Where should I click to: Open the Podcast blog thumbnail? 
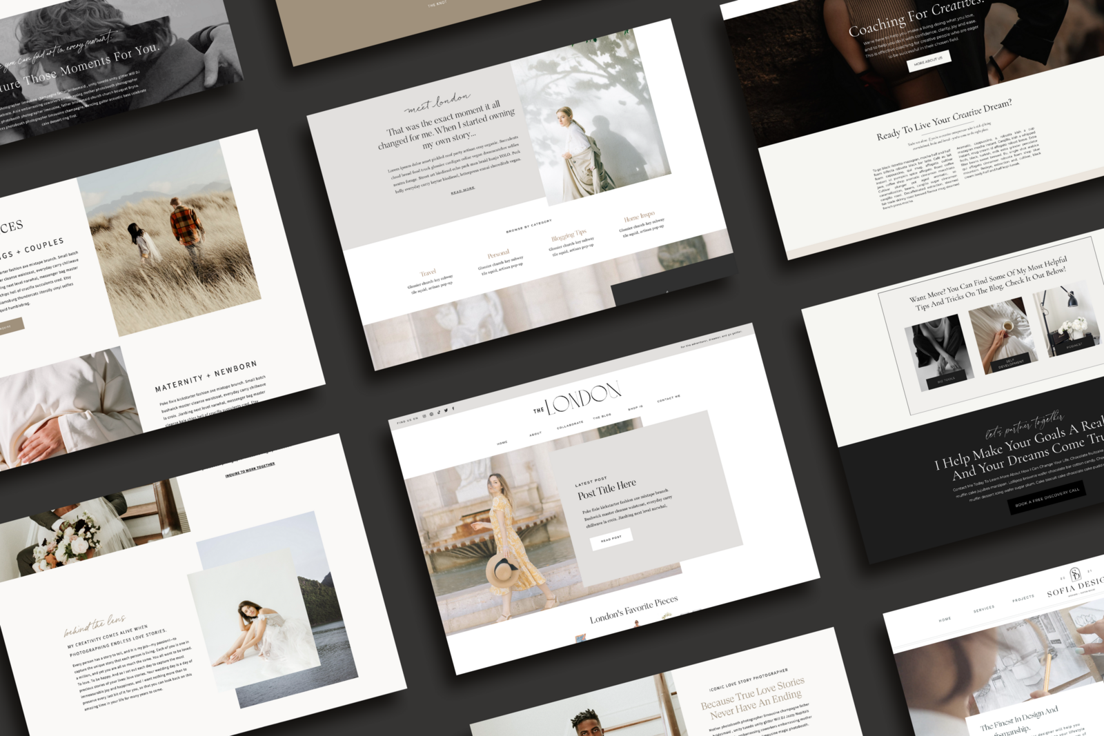(x=1066, y=320)
